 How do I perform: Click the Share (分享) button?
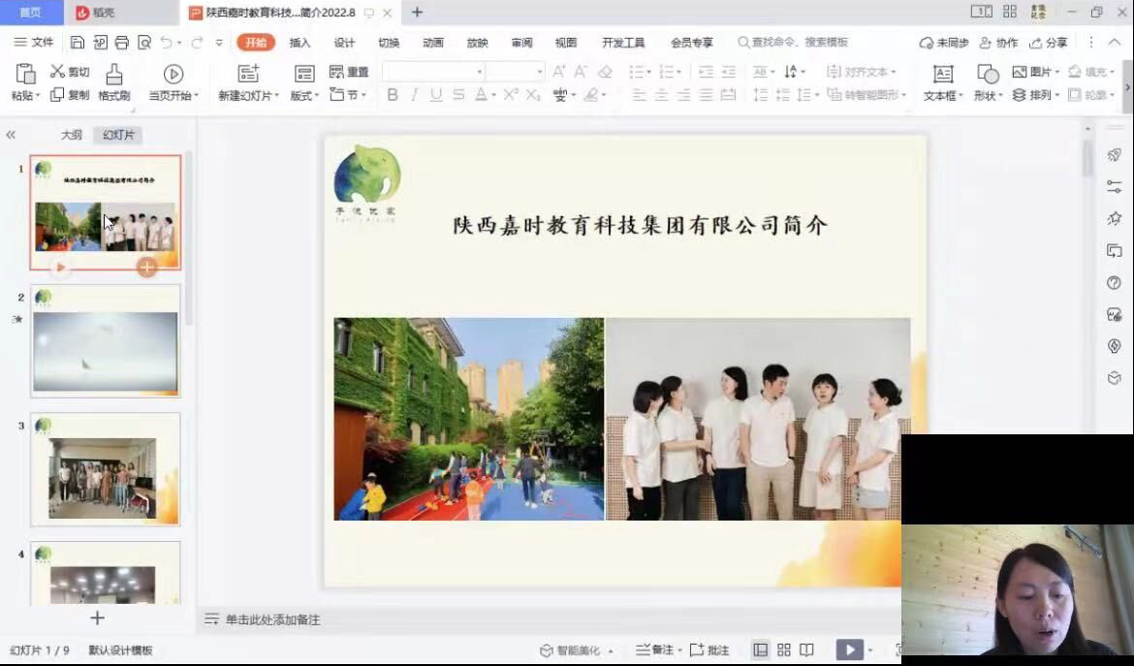click(x=1049, y=43)
